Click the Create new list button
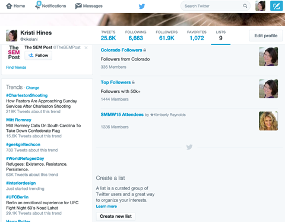 click(116, 216)
